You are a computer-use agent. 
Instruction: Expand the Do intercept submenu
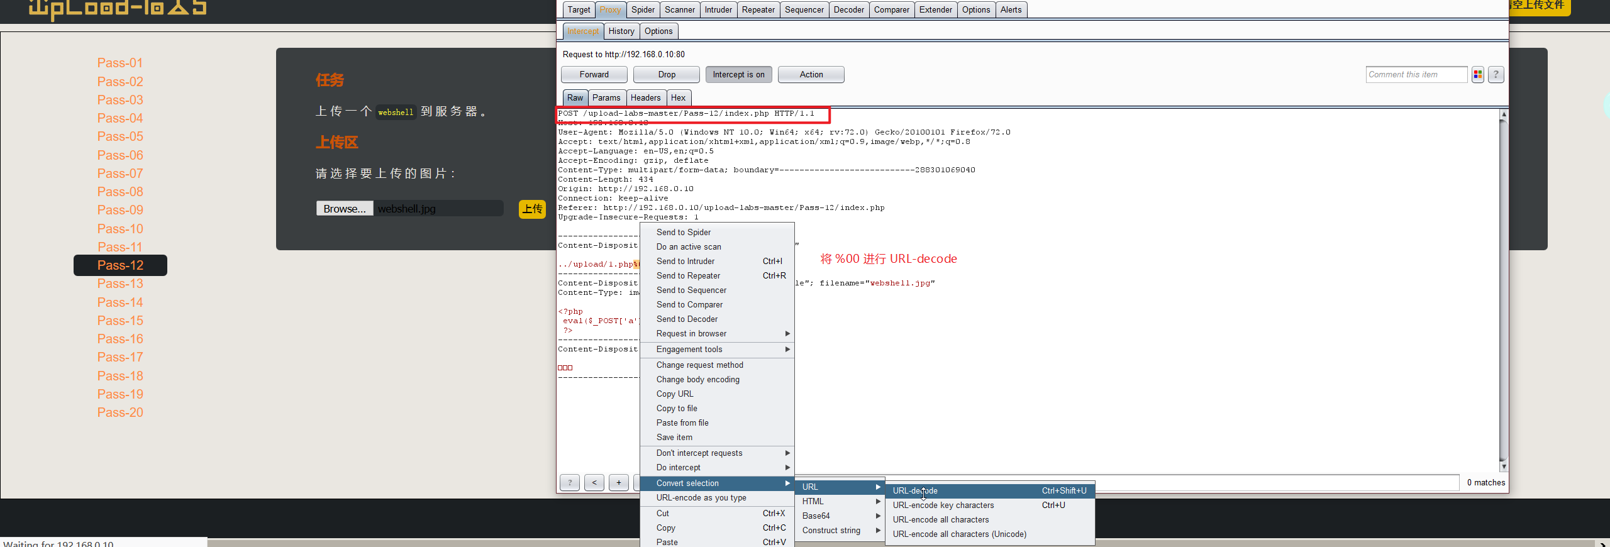(717, 468)
